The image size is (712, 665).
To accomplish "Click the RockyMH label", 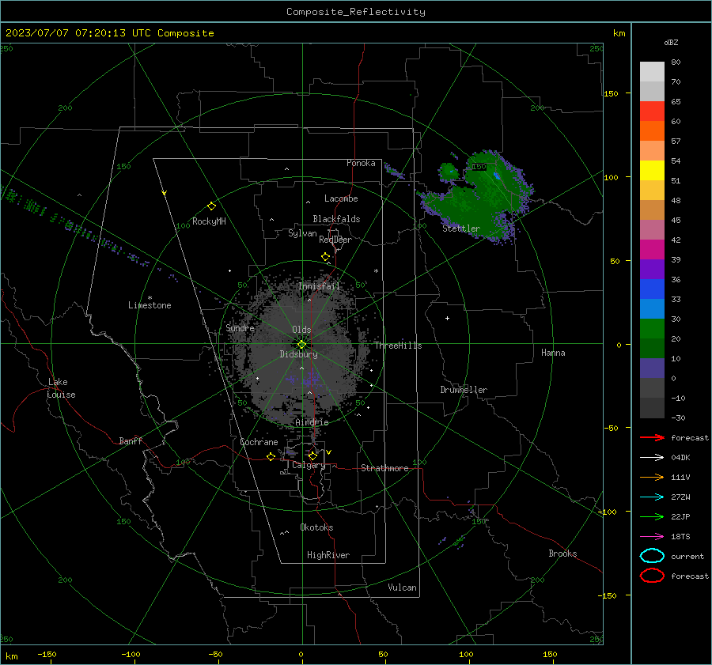I will (x=209, y=221).
